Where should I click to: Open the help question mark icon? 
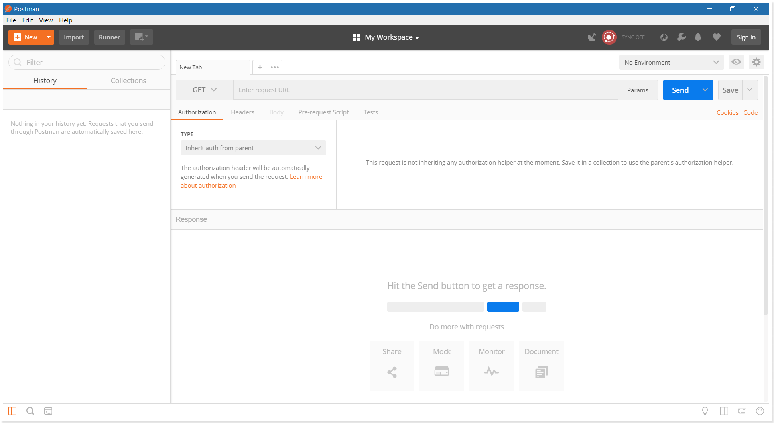click(760, 411)
